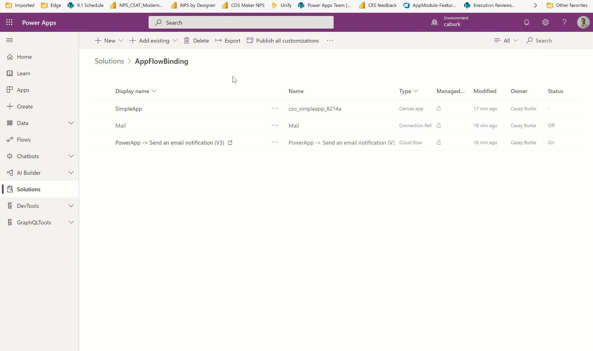
Task: Open the flow's external link icon
Action: click(x=230, y=143)
